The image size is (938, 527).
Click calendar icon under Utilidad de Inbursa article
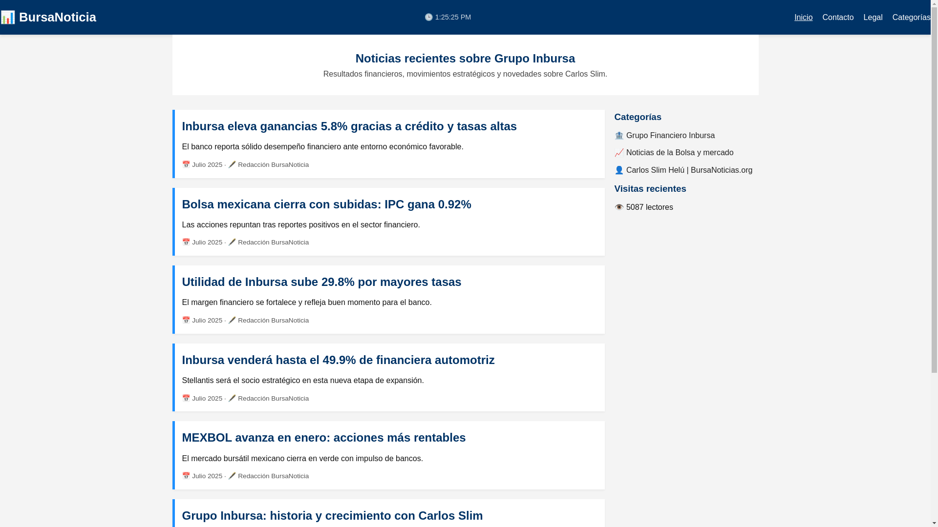click(186, 320)
